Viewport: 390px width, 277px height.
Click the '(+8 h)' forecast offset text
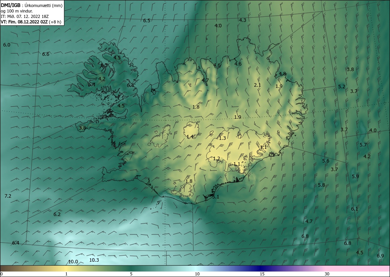pos(55,22)
